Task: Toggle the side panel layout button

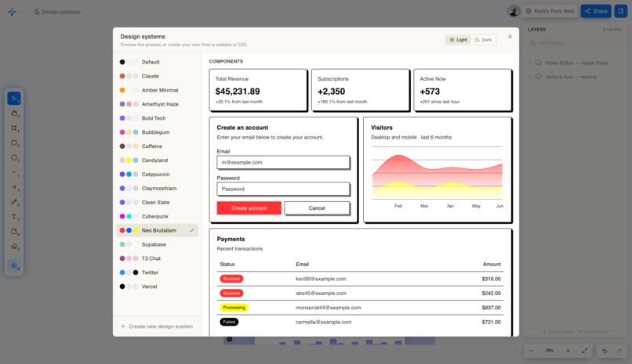Action: (x=621, y=11)
